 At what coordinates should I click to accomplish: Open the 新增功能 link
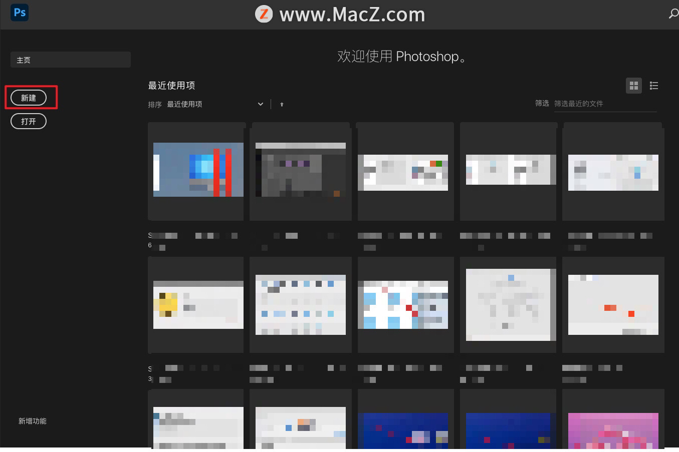pyautogui.click(x=33, y=421)
